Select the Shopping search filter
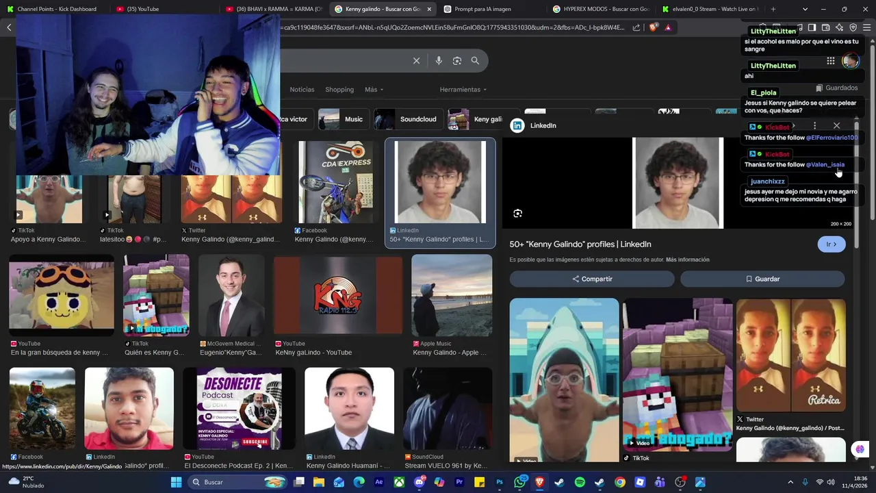 [x=339, y=90]
